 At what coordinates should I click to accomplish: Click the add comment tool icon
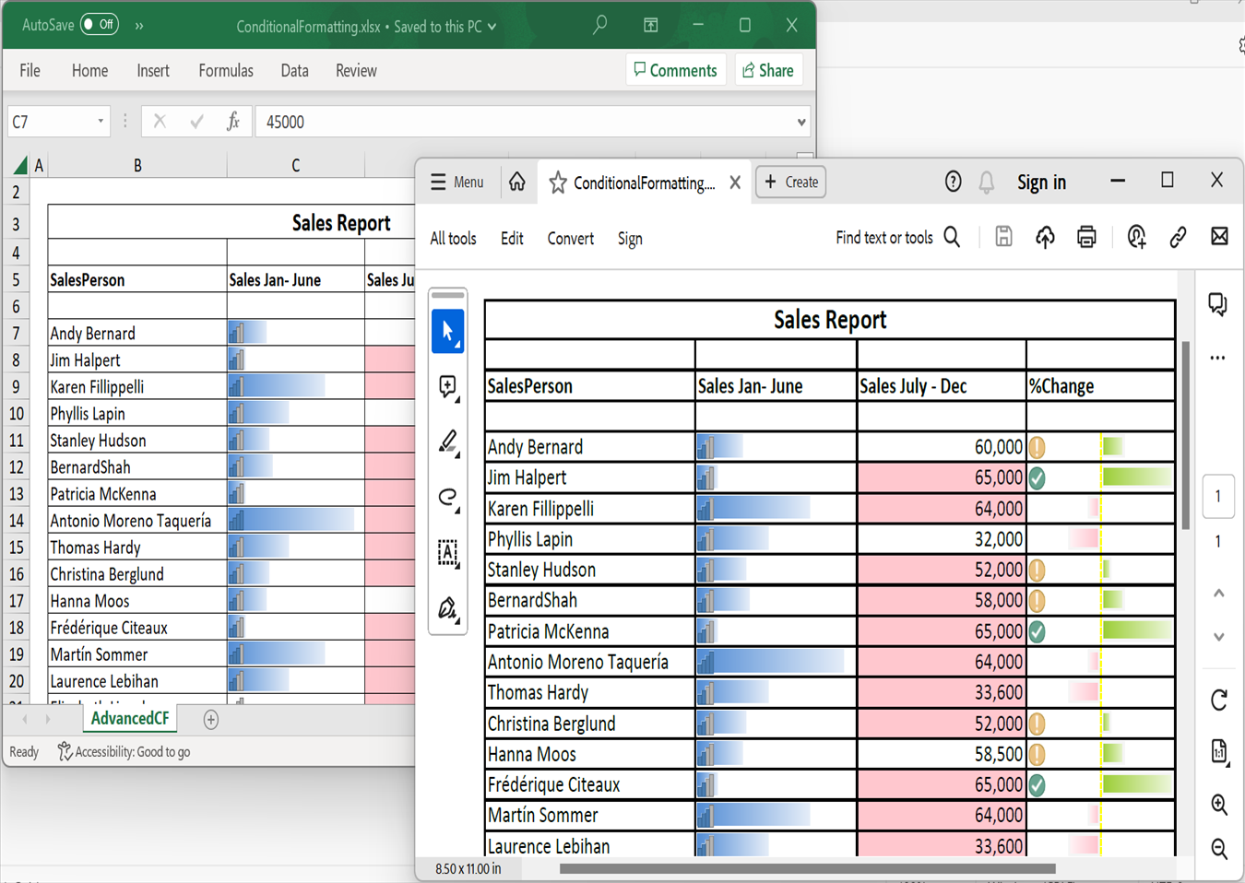[x=447, y=387]
